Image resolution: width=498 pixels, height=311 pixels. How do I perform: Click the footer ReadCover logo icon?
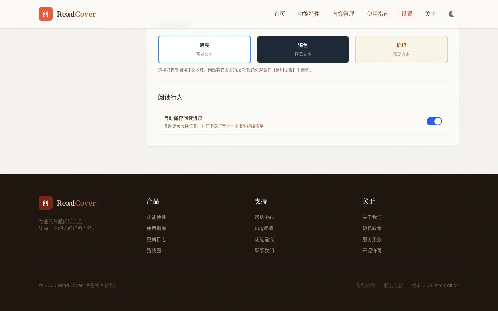coord(46,203)
